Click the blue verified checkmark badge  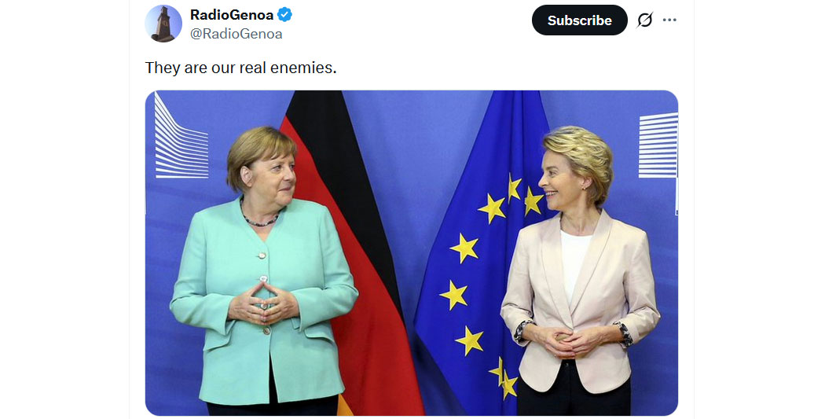[284, 15]
